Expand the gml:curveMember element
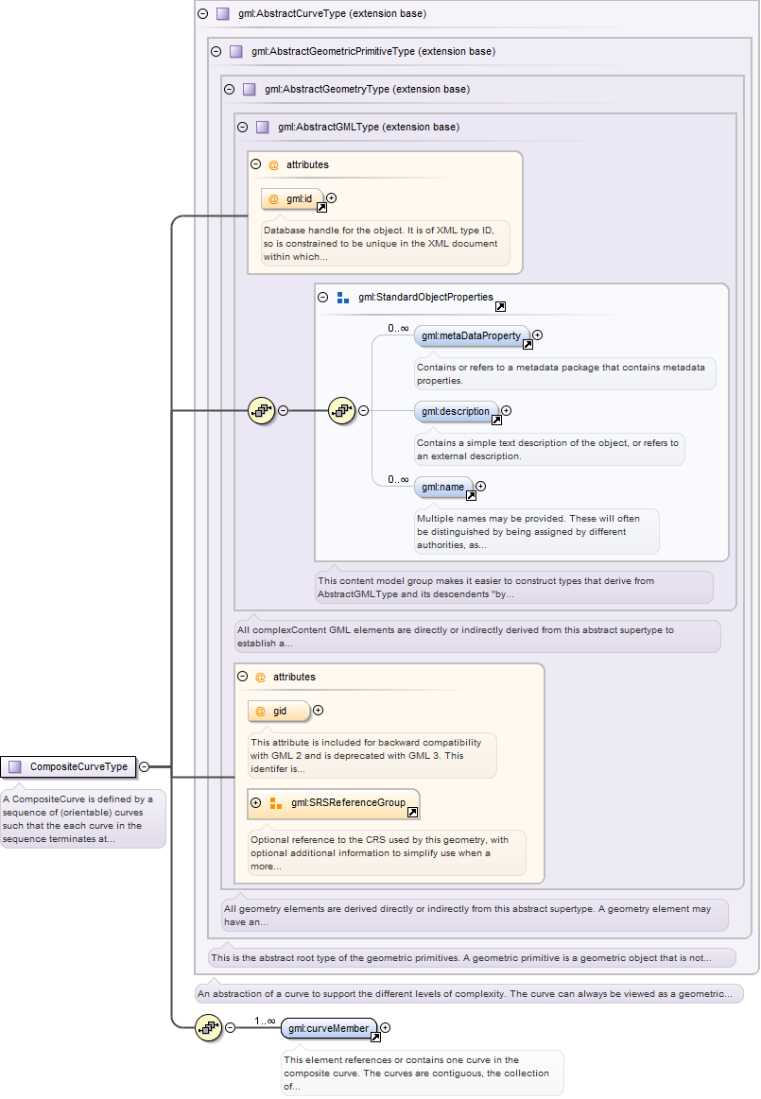 point(385,1027)
